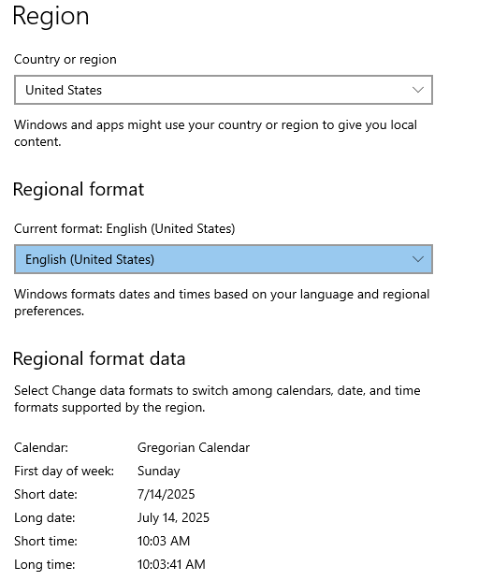Click the short date value 7/14/2025
Viewport: 478px width, 581px height.
click(x=166, y=494)
